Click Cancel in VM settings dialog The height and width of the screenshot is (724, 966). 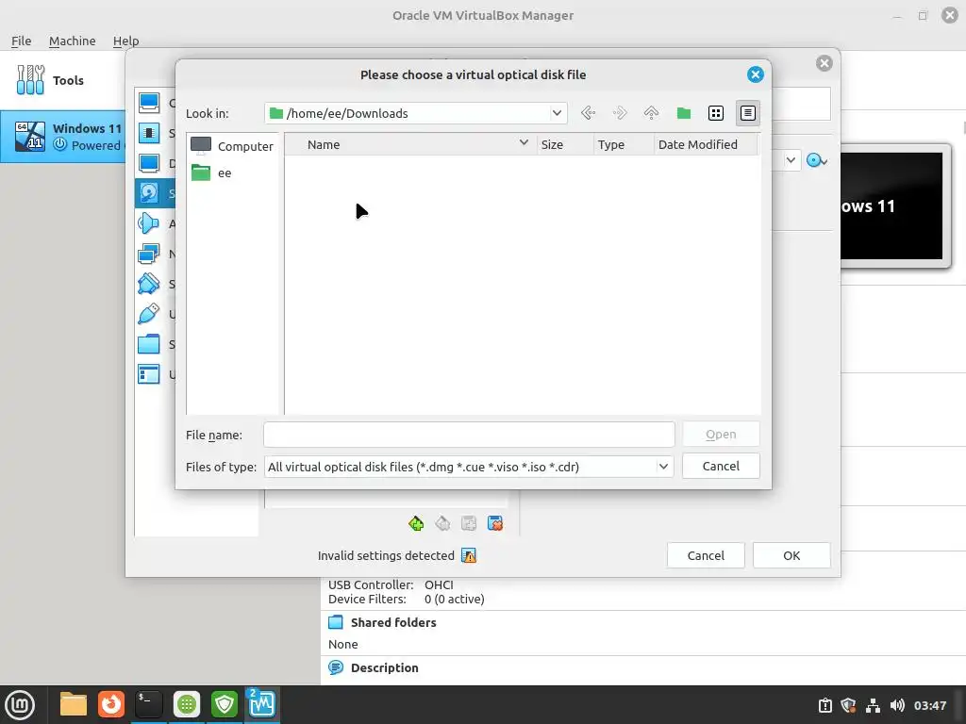(706, 555)
